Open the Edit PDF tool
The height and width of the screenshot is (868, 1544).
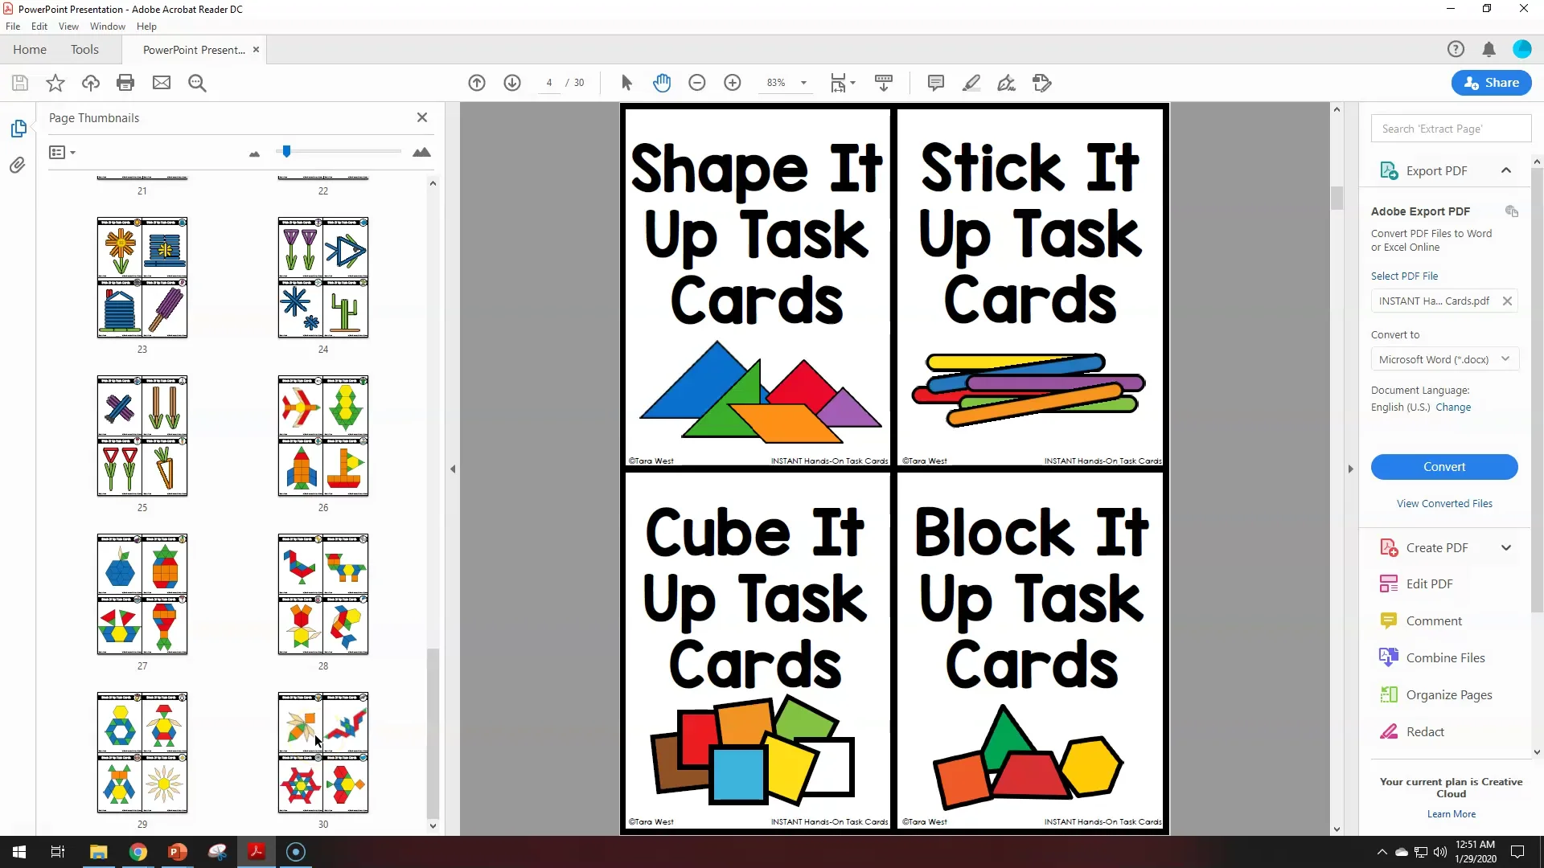(1429, 583)
